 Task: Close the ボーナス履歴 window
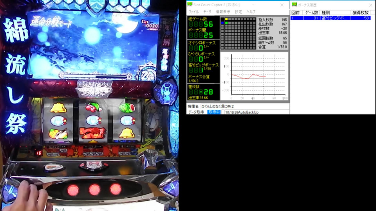[371, 5]
